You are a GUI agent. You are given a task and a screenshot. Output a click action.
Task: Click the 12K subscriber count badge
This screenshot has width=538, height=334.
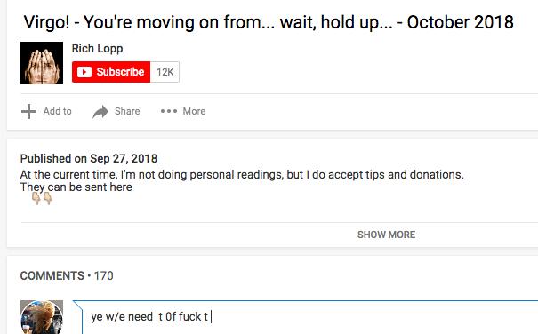pos(165,72)
